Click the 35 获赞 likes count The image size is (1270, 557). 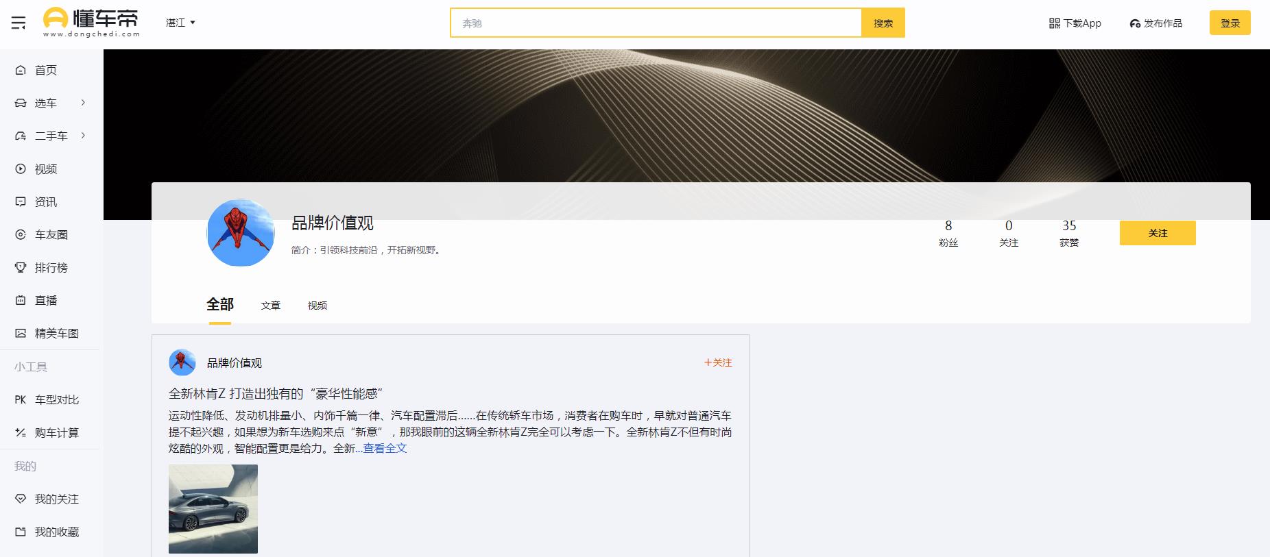1069,233
